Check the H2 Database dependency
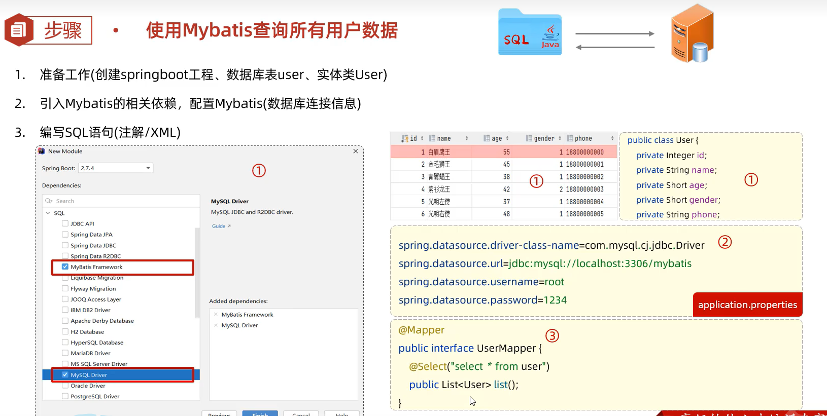Image resolution: width=827 pixels, height=416 pixels. [x=65, y=331]
